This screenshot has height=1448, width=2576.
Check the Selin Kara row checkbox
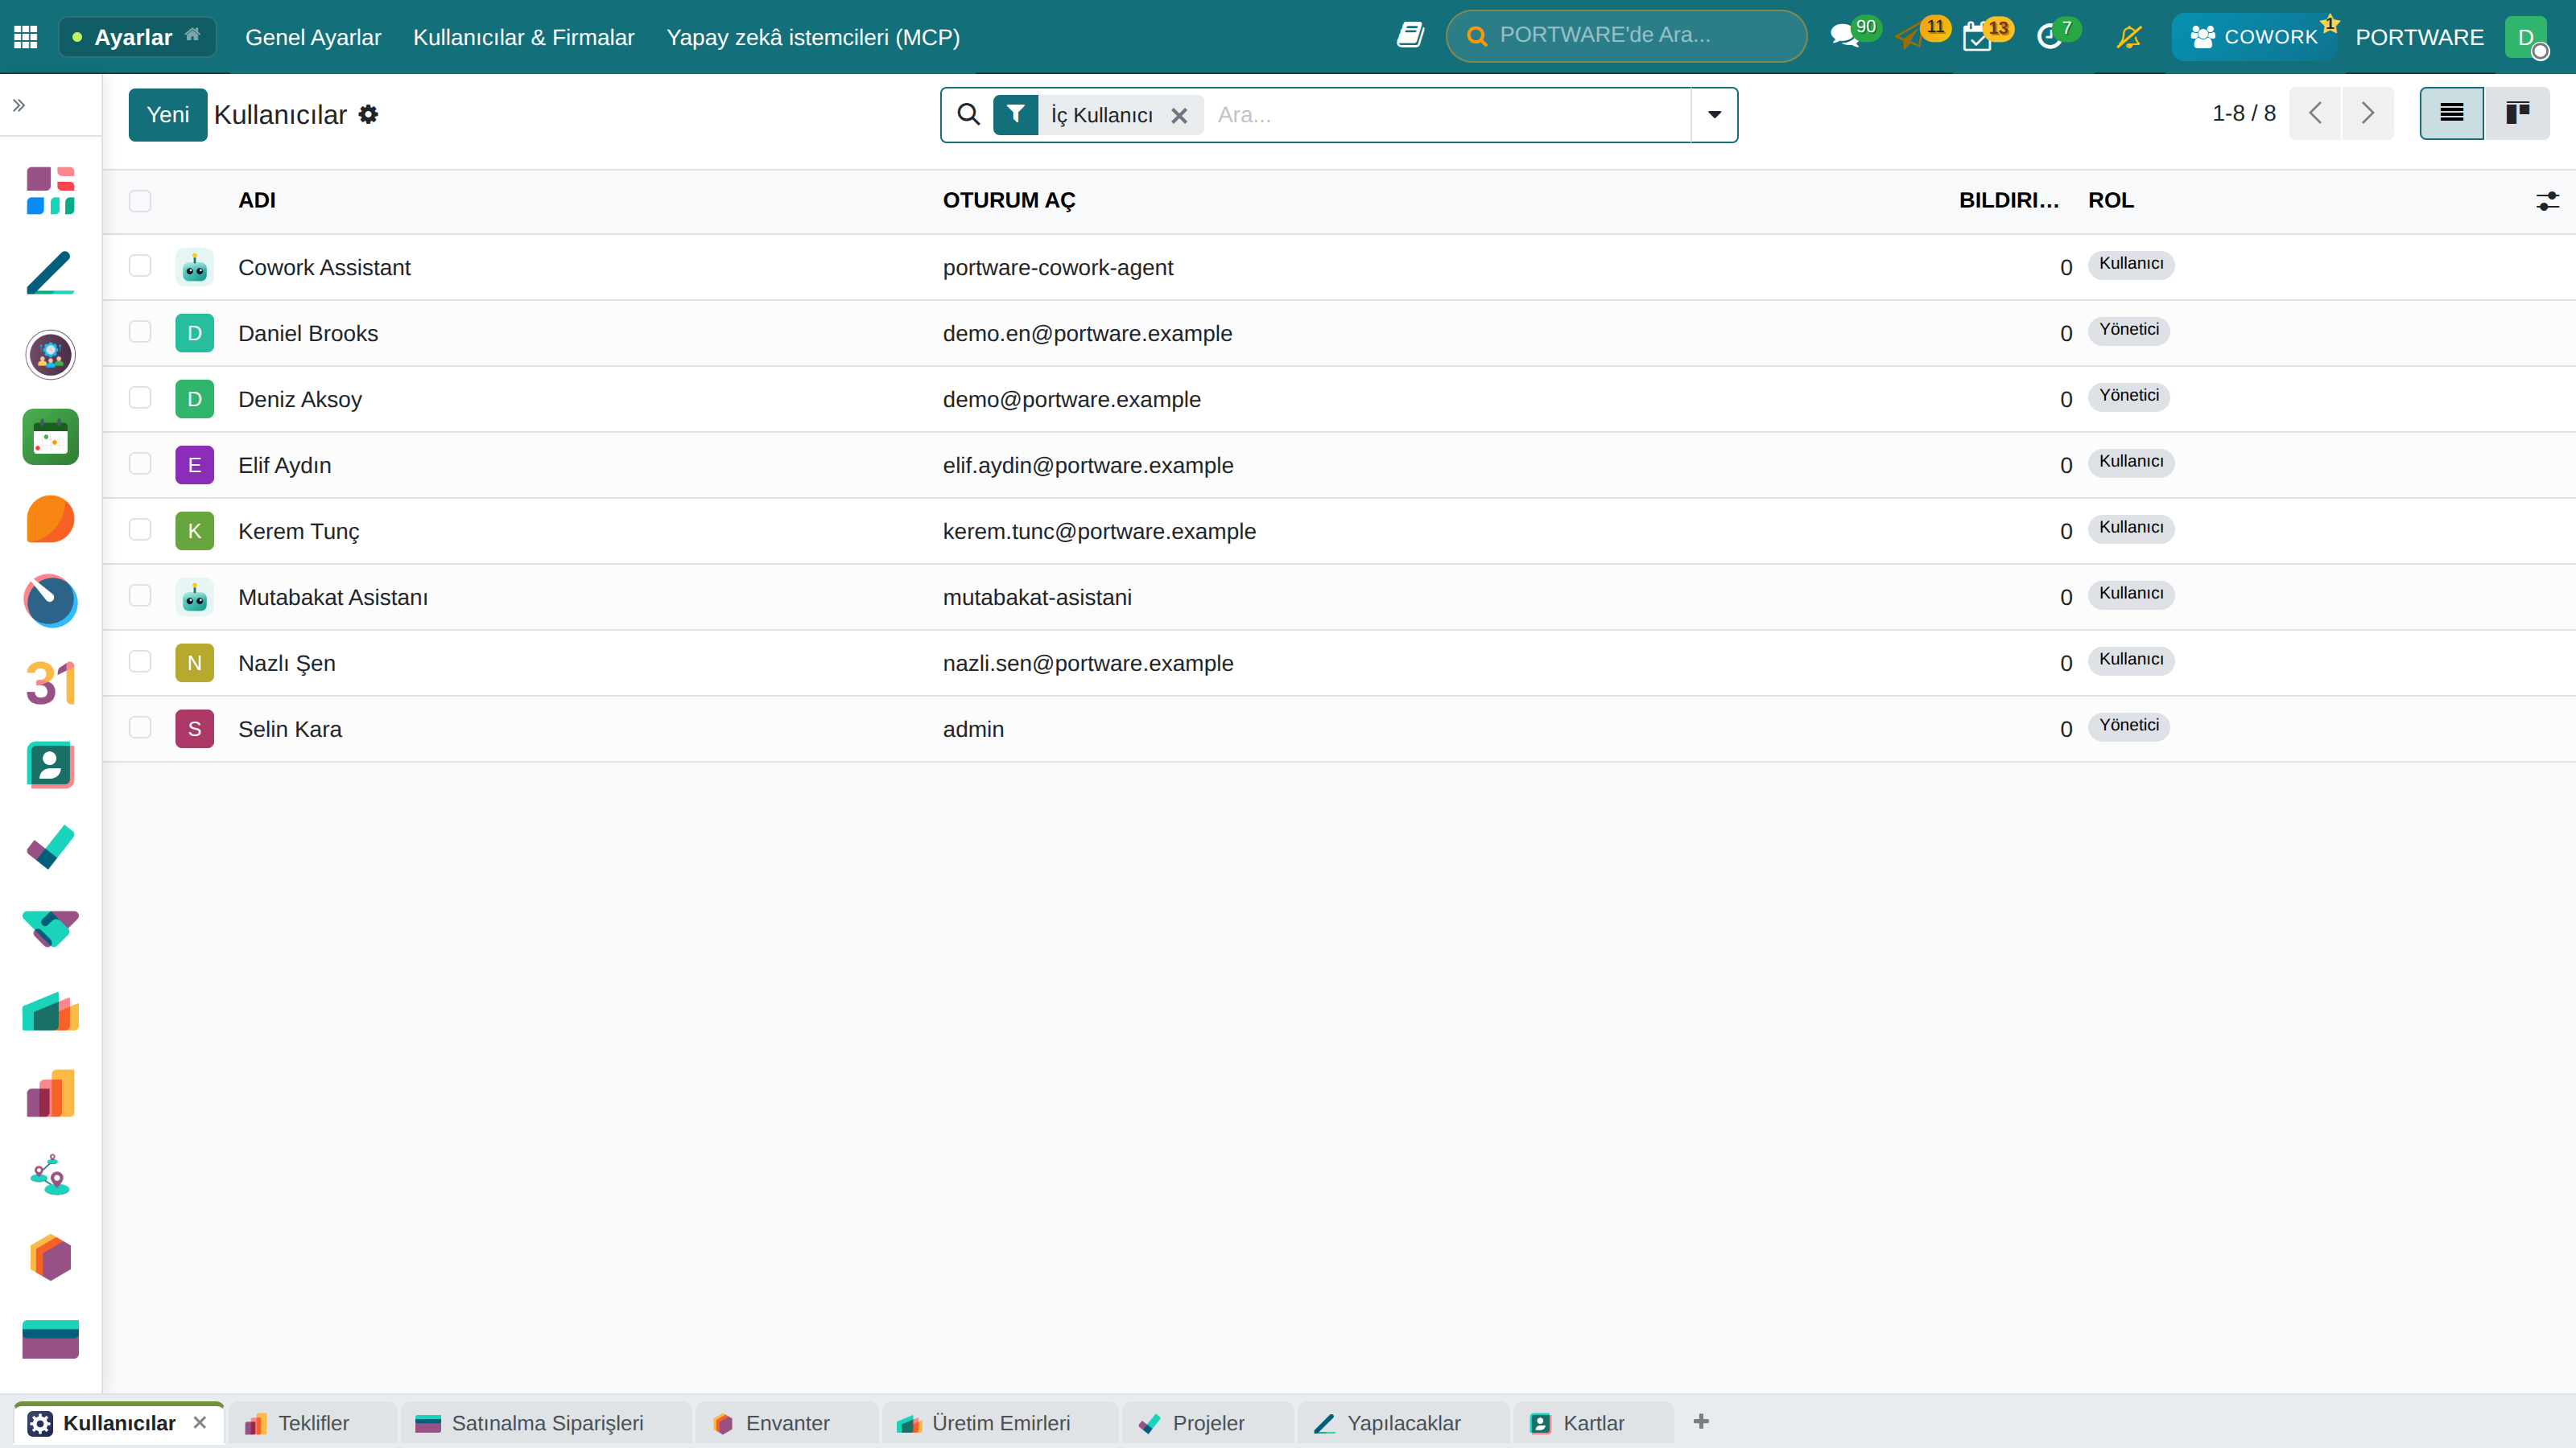click(140, 727)
